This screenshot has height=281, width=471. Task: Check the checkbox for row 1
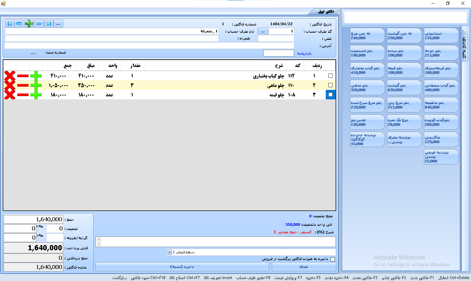330,76
